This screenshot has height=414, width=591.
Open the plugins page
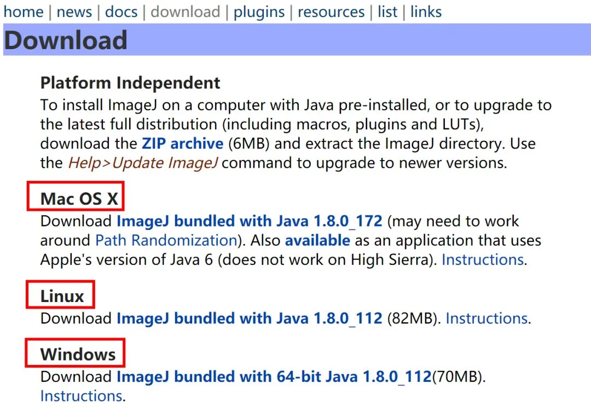click(259, 11)
